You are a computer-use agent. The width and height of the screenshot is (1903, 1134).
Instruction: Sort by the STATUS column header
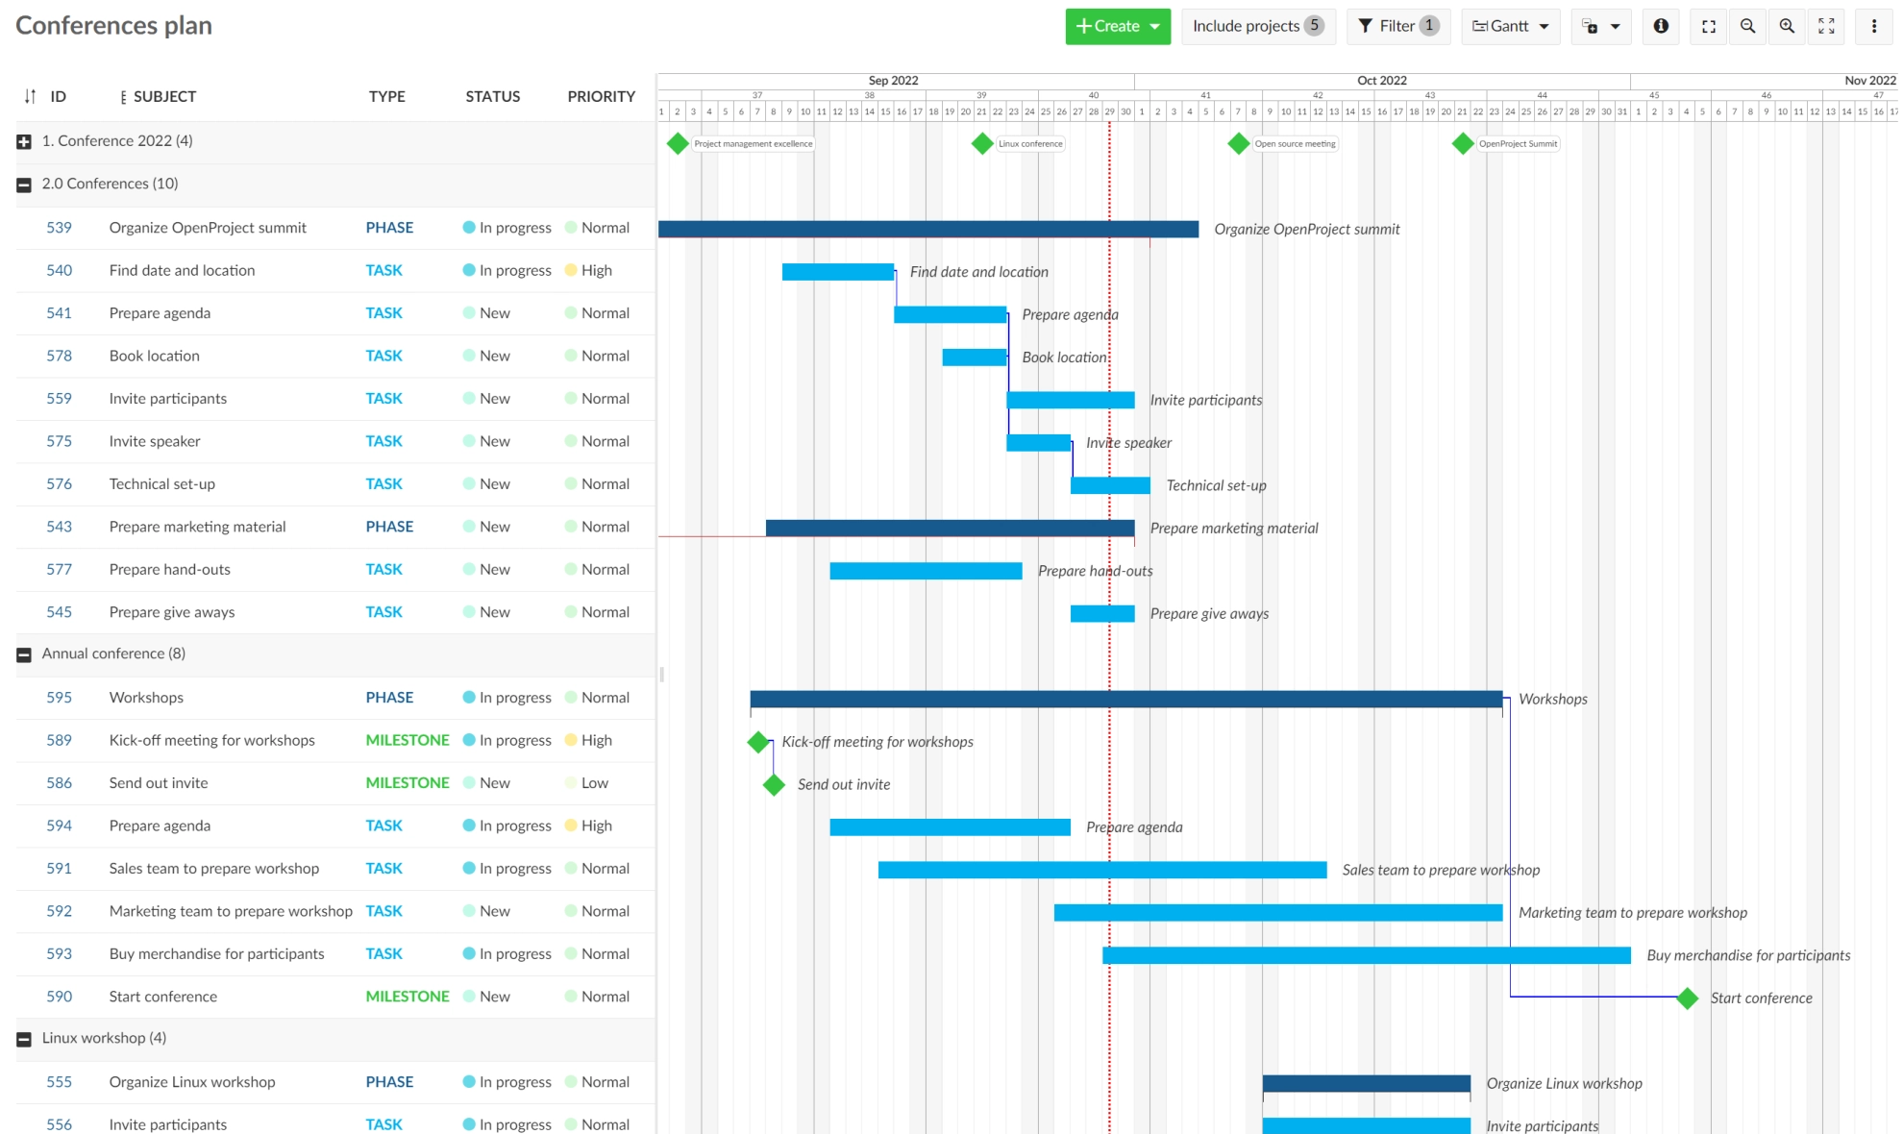[492, 96]
